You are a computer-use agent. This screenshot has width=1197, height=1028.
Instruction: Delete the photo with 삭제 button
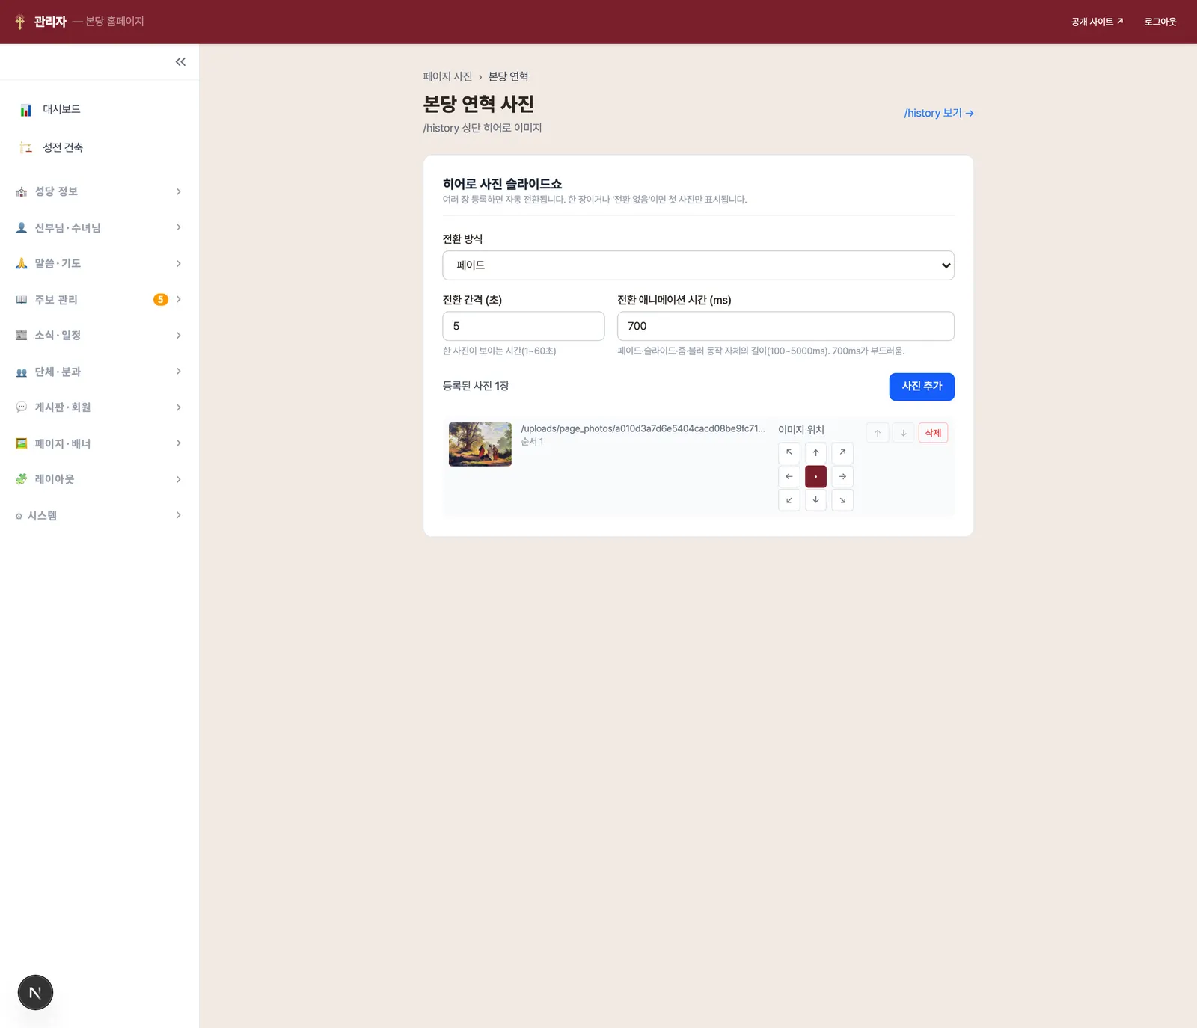[x=933, y=433]
